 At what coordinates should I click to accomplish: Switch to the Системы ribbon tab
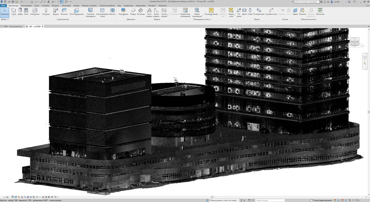point(46,6)
